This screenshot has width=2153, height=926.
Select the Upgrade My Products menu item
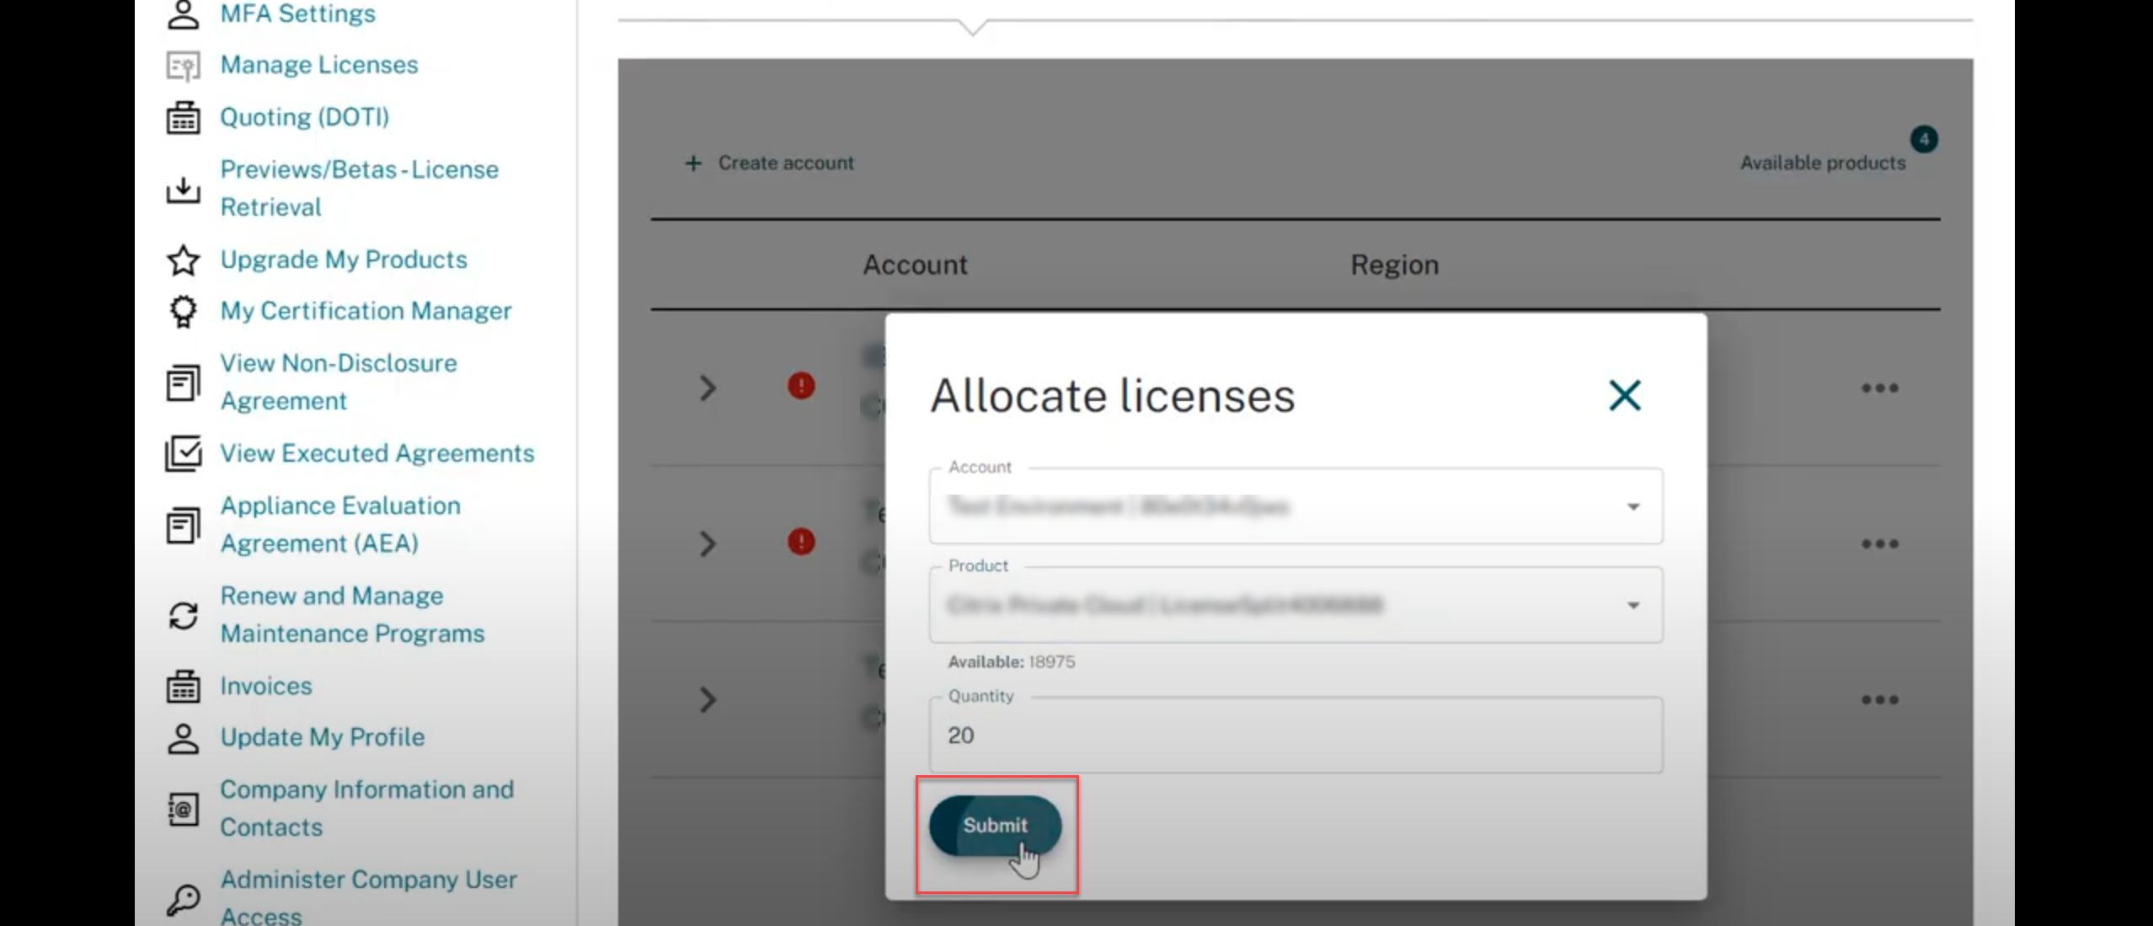tap(344, 259)
